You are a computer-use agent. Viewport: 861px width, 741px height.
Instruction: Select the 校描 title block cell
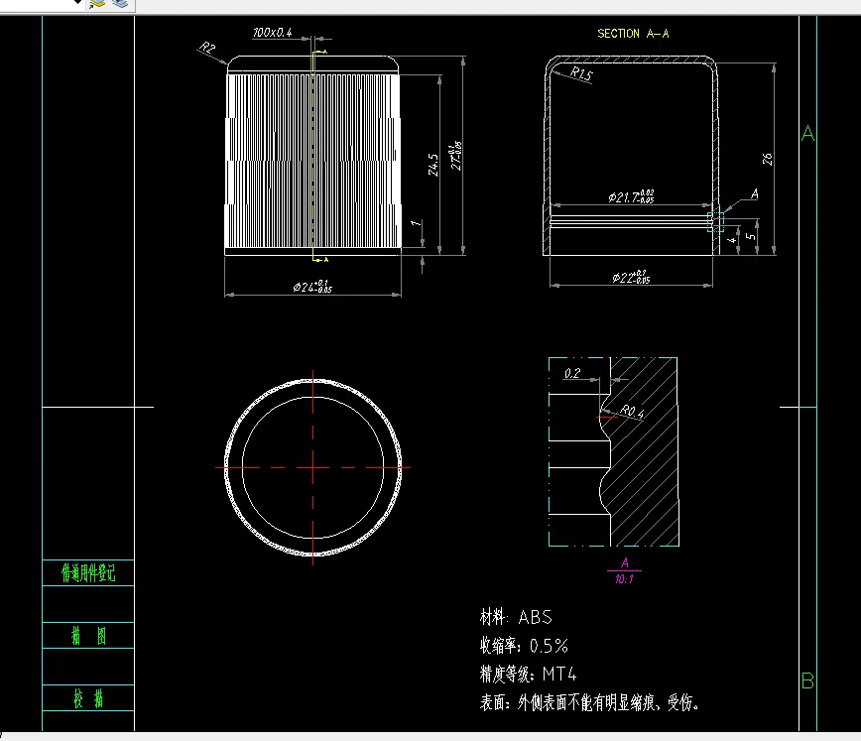(88, 698)
